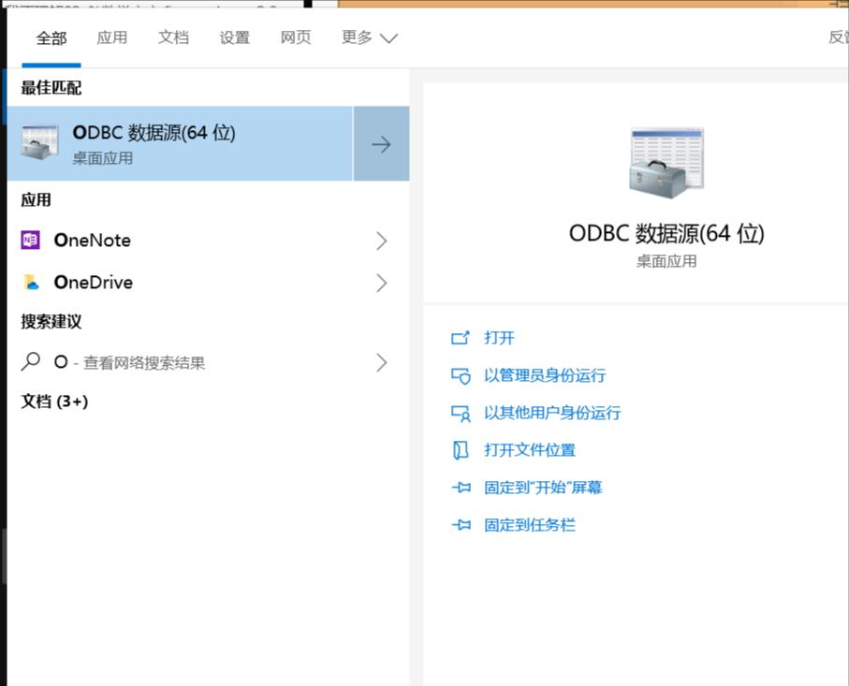Expand the OneNote search result

click(382, 241)
